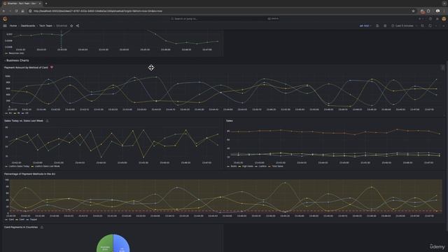The width and height of the screenshot is (448, 252).
Task: Click the zoom out time range icon
Action: tap(422, 26)
